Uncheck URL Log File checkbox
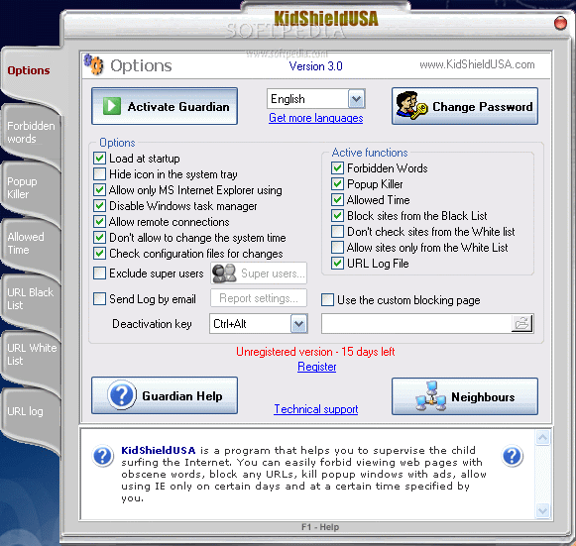This screenshot has height=546, width=576. coord(337,263)
